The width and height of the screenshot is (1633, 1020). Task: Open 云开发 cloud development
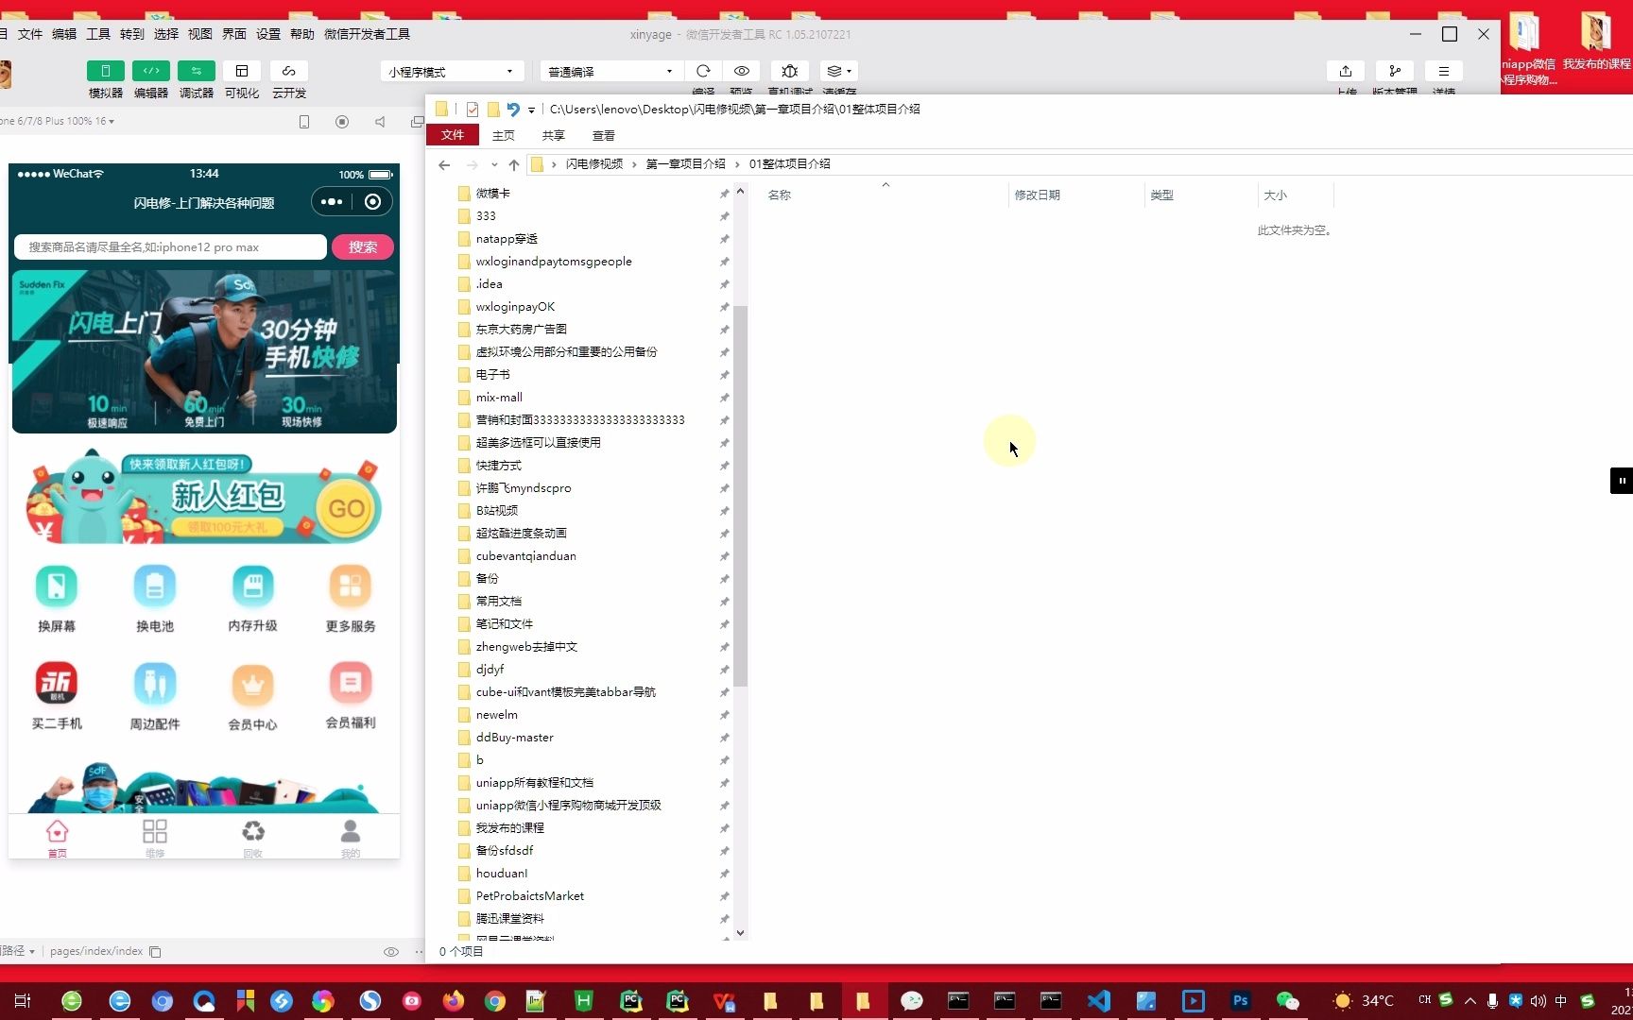click(289, 71)
